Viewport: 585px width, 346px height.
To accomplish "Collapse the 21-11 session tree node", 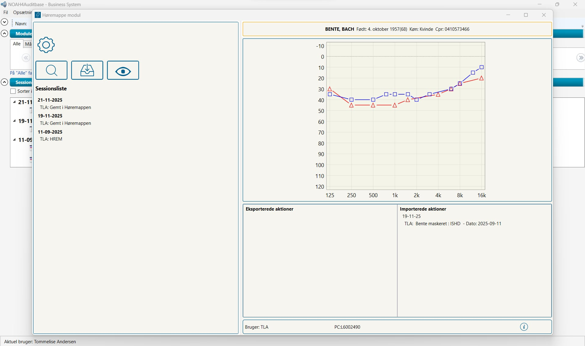I will (x=14, y=102).
